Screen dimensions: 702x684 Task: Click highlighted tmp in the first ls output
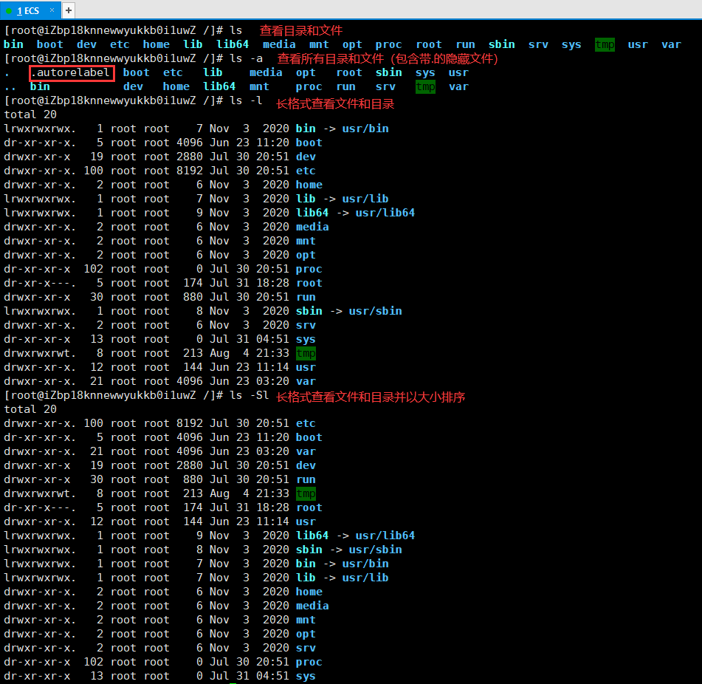605,44
